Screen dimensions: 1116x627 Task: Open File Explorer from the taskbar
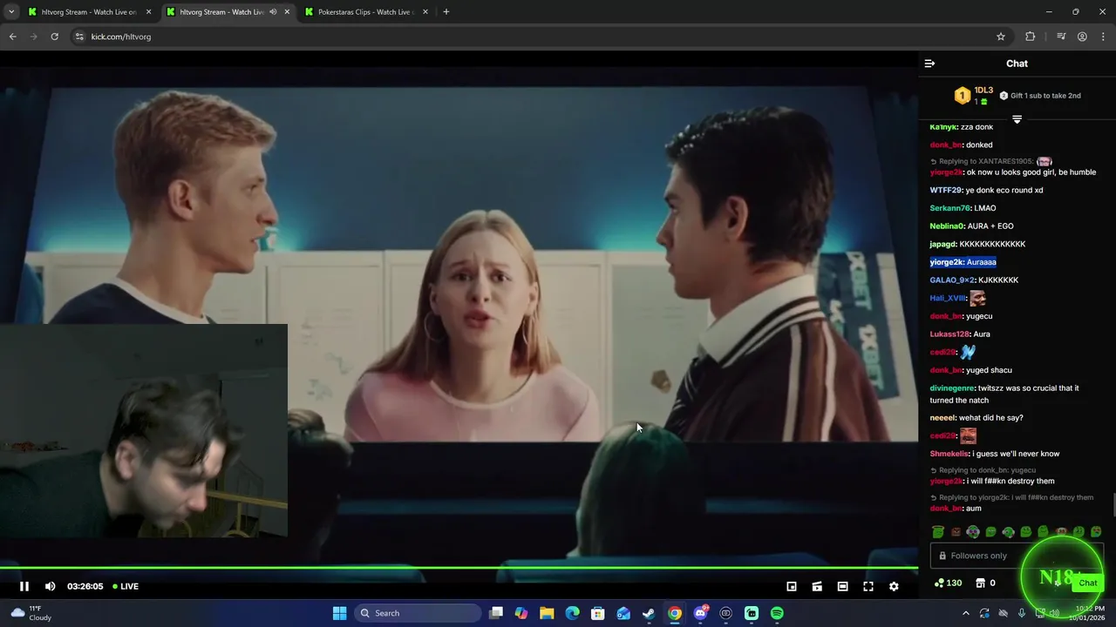point(547,613)
